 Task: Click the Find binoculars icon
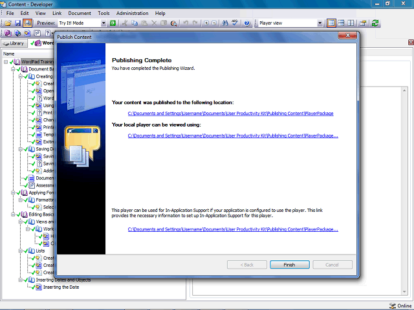click(225, 23)
